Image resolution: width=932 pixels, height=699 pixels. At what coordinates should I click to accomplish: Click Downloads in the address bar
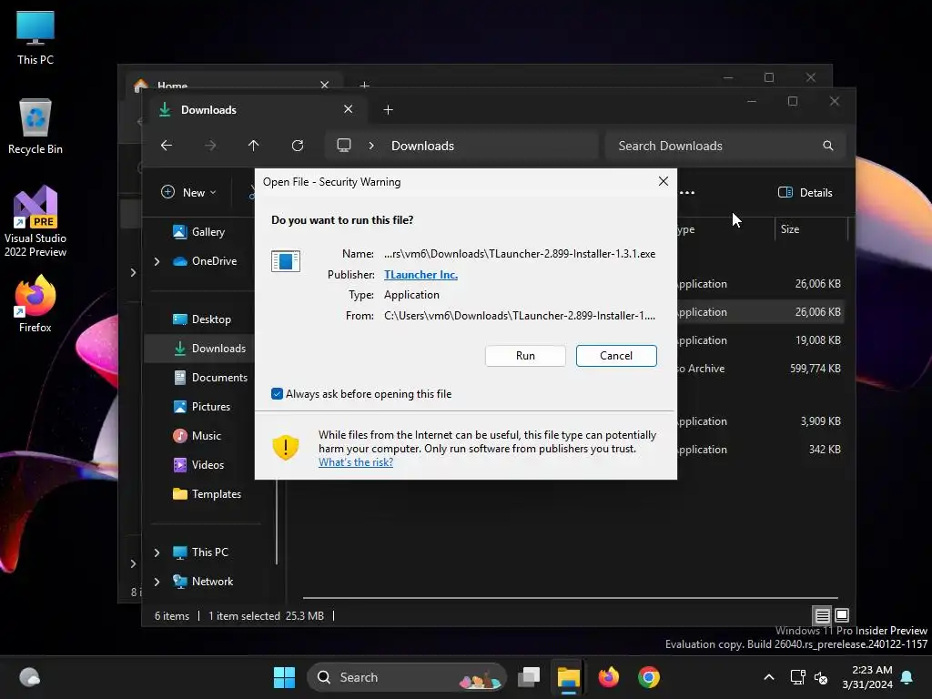coord(422,146)
